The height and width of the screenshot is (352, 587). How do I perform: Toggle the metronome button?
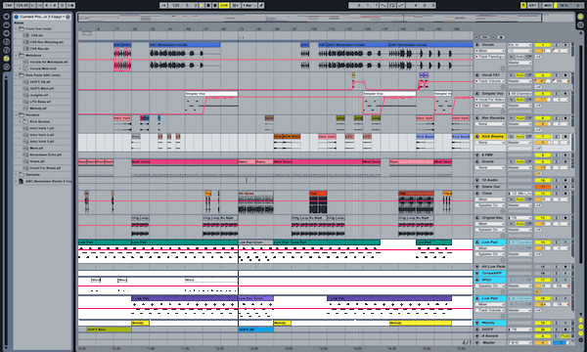tap(63, 6)
